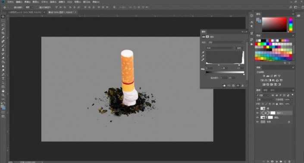Open the Color panel flyout menu
The width and height of the screenshot is (304, 163).
[x=293, y=14]
